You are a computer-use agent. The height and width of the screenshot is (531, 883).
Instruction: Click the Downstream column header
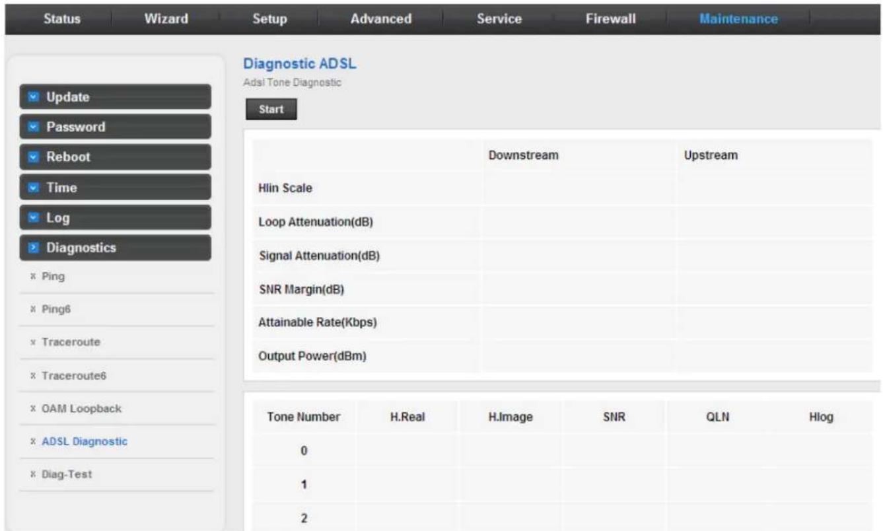point(524,155)
